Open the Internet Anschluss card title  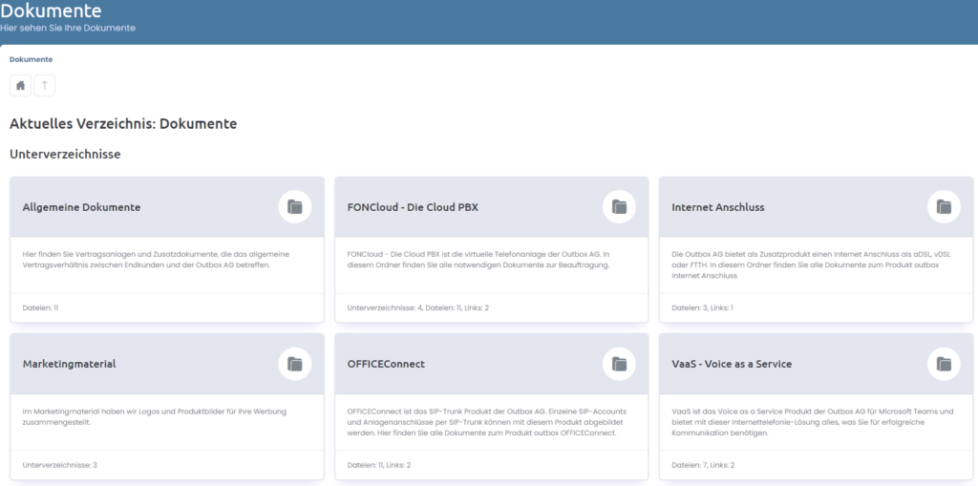click(718, 207)
